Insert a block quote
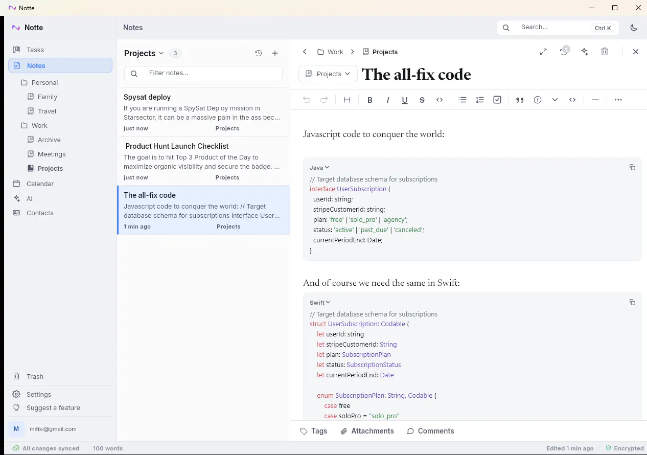The height and width of the screenshot is (455, 647). 520,100
